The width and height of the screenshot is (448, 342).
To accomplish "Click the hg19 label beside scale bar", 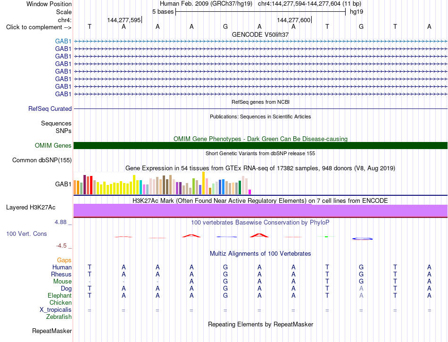I will 357,12.
